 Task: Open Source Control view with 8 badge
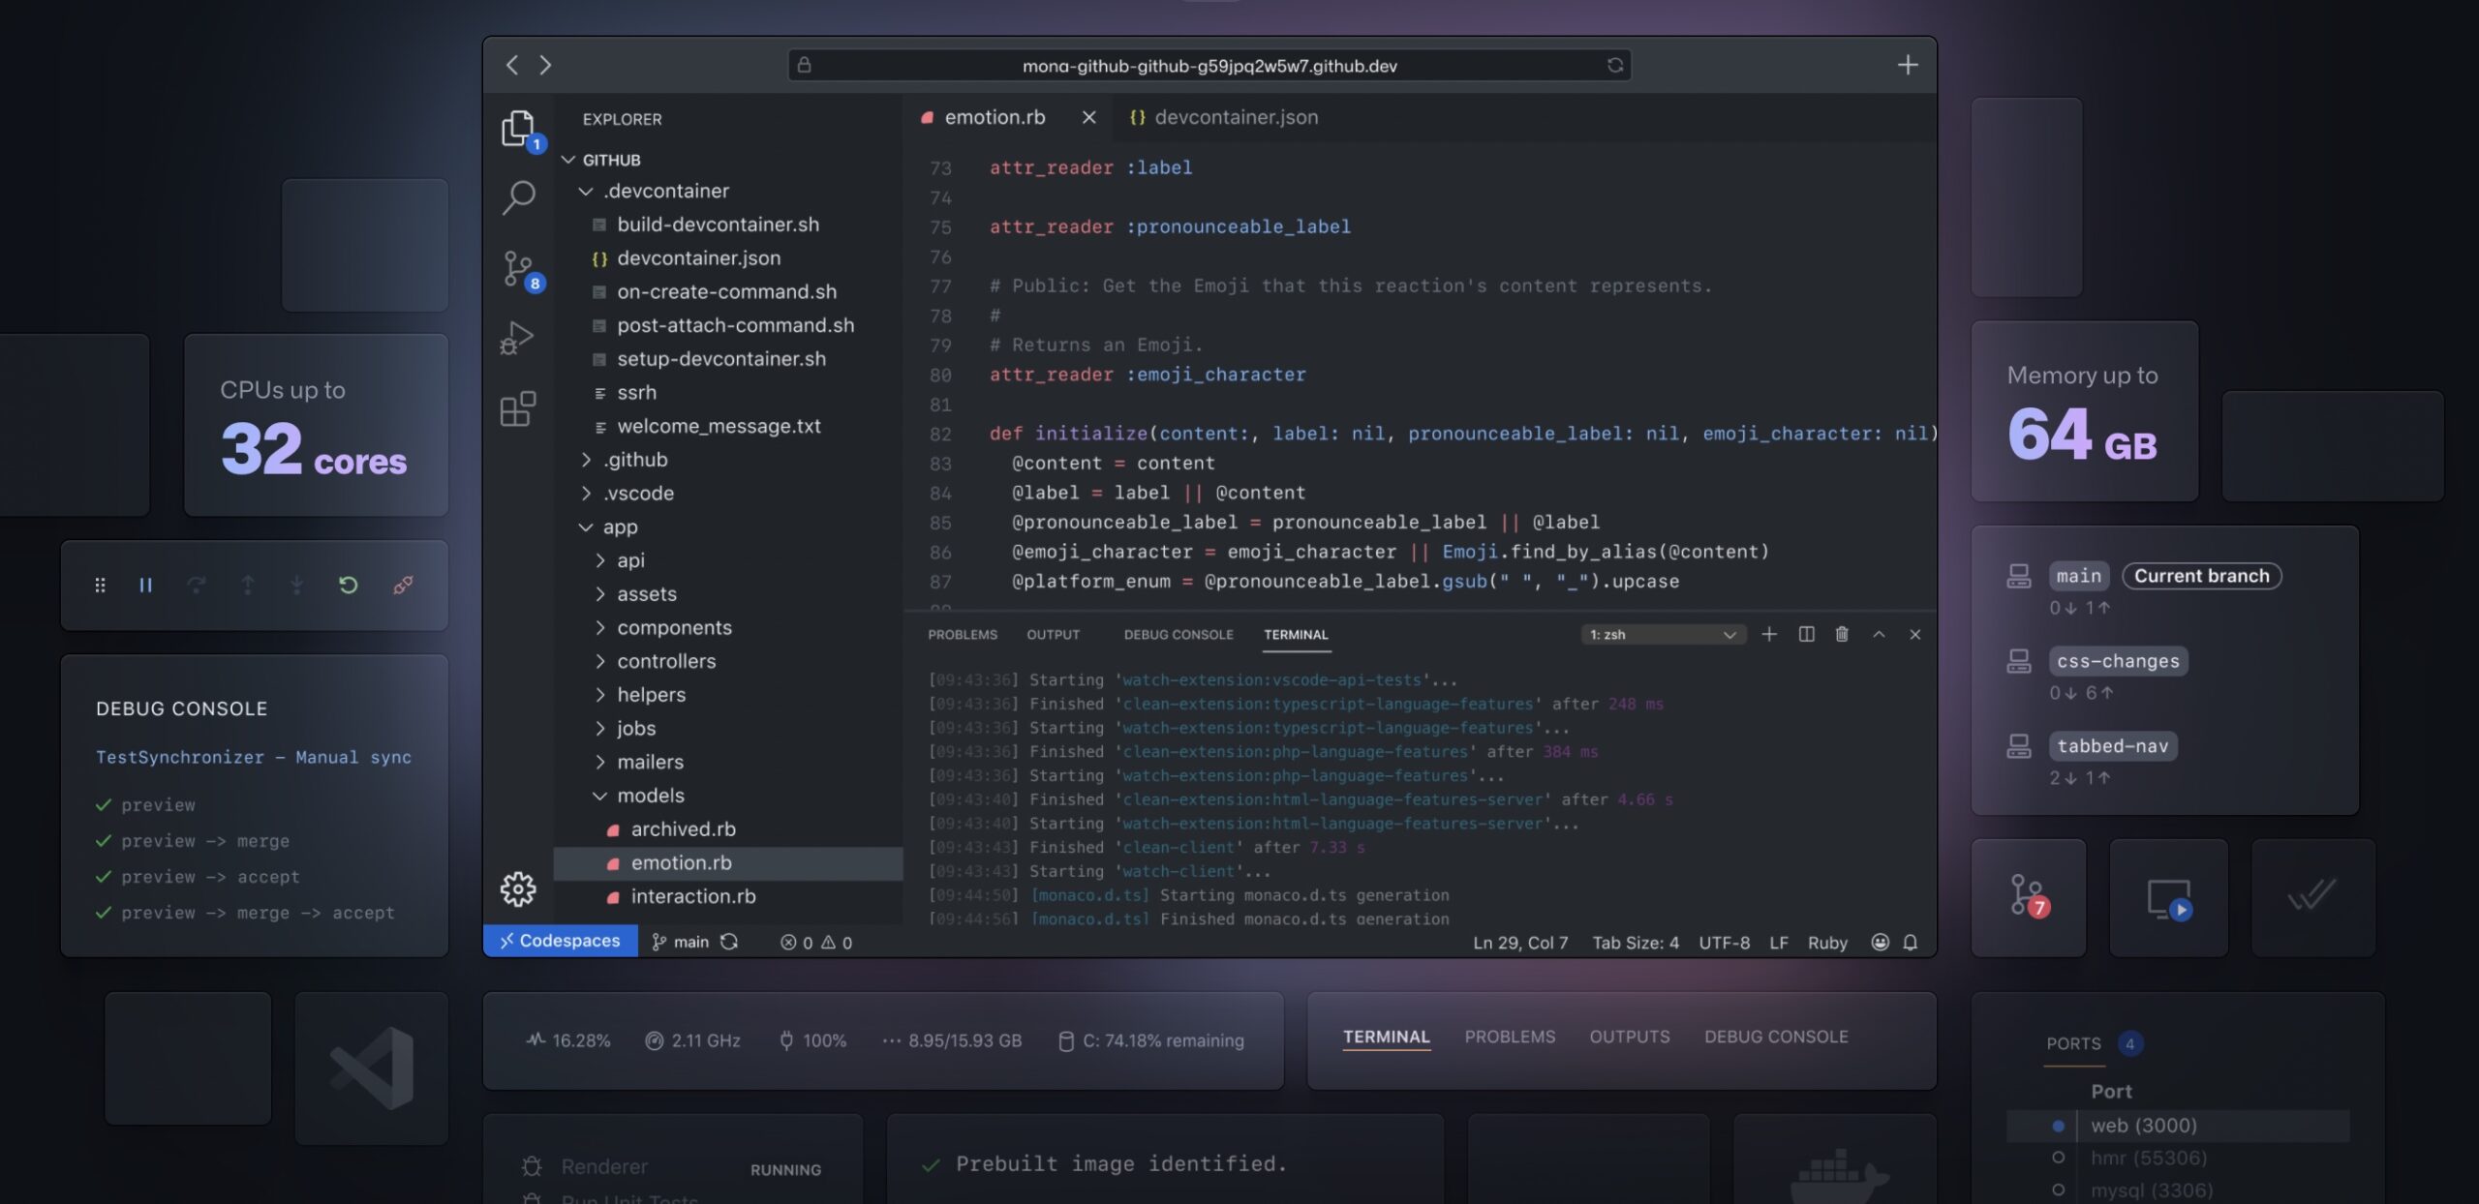[518, 268]
